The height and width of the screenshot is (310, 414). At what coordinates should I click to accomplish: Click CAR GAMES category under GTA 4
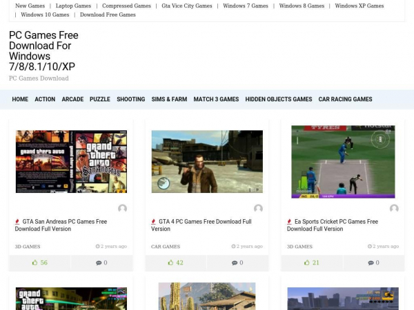[x=166, y=247]
